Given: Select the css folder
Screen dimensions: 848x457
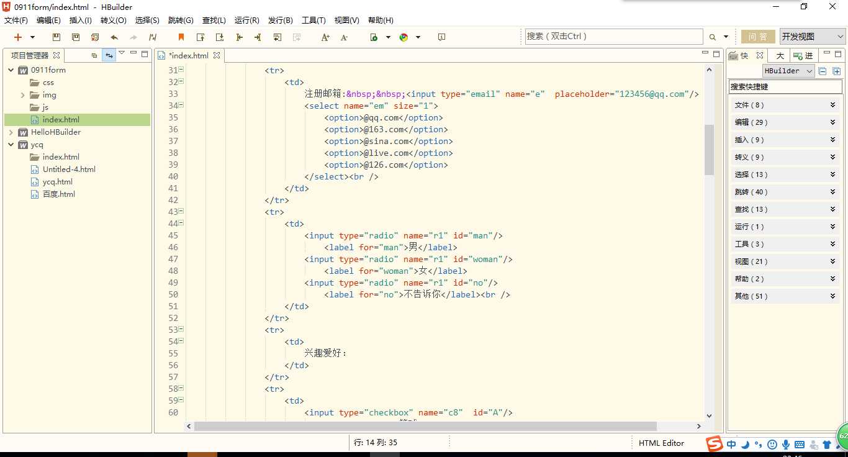Looking at the screenshot, I should 48,83.
